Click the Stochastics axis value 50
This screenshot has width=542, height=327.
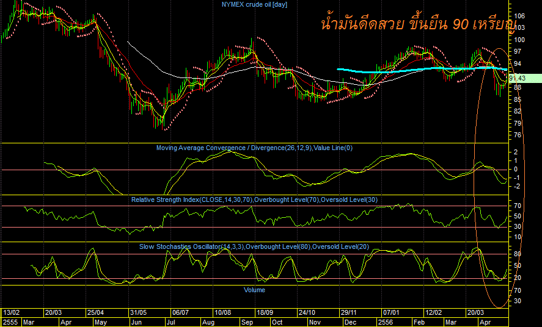pyautogui.click(x=518, y=266)
